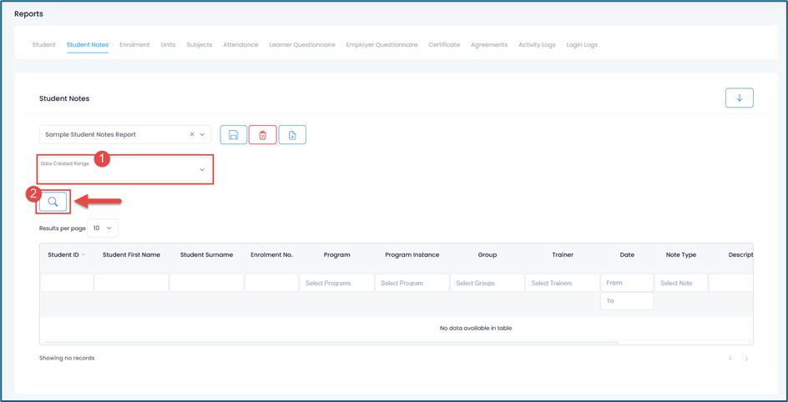The height and width of the screenshot is (402, 788).
Task: Open the Results per page dropdown
Action: [102, 228]
